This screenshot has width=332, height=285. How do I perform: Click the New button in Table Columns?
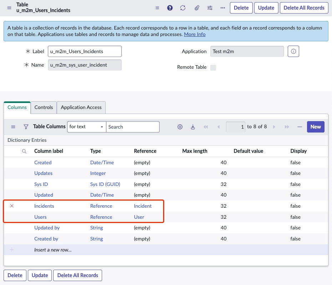tap(316, 127)
